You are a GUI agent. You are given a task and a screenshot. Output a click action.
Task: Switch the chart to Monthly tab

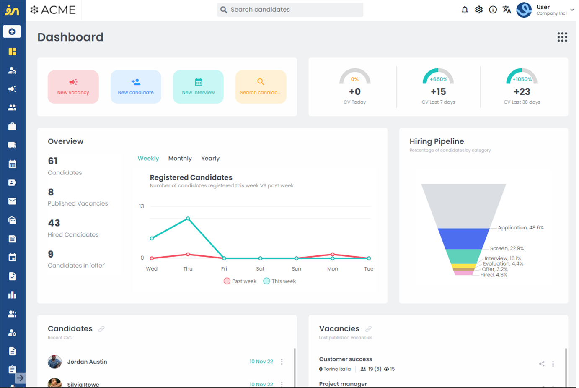[180, 159]
